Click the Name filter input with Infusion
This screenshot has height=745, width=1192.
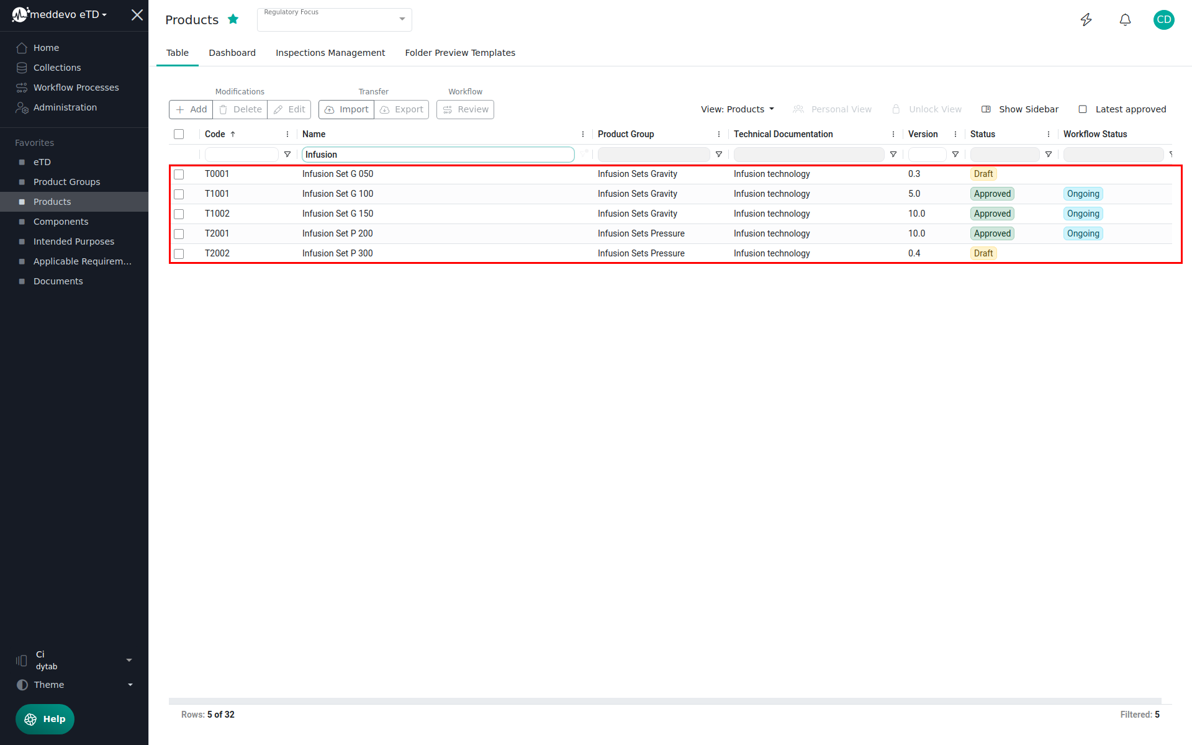(438, 155)
